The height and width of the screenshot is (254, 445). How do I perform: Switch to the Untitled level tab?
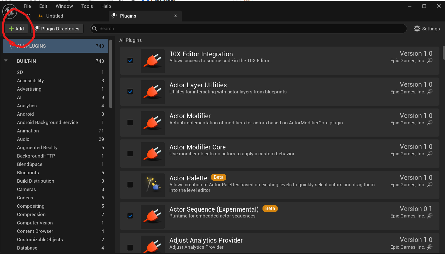coord(54,16)
